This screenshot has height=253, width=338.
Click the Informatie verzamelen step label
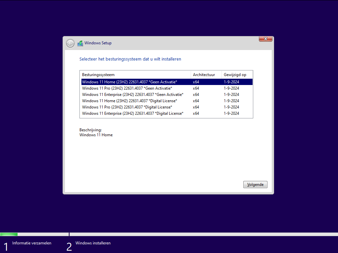click(32, 243)
